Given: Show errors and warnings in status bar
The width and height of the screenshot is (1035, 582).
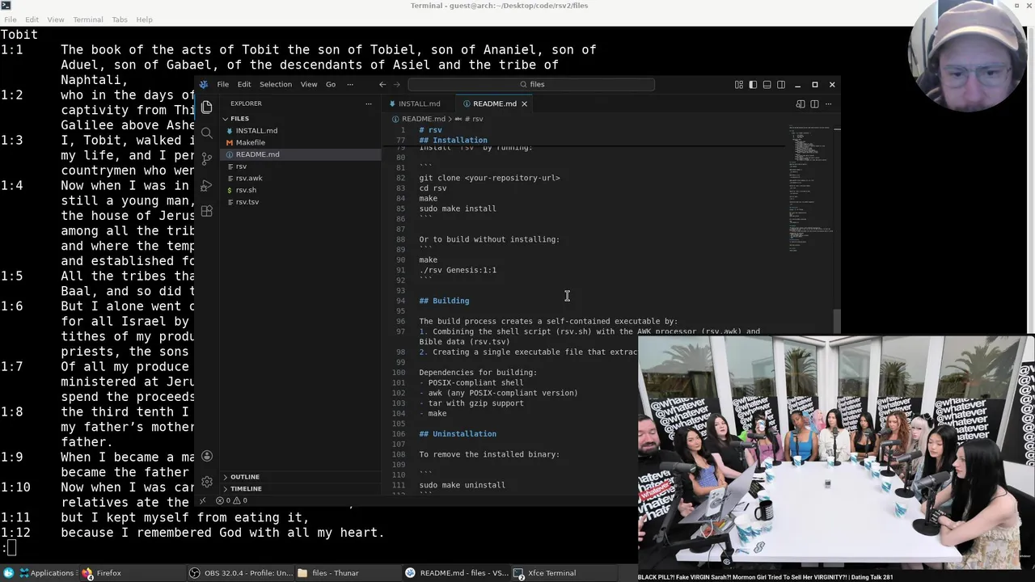Looking at the screenshot, I should coord(232,500).
